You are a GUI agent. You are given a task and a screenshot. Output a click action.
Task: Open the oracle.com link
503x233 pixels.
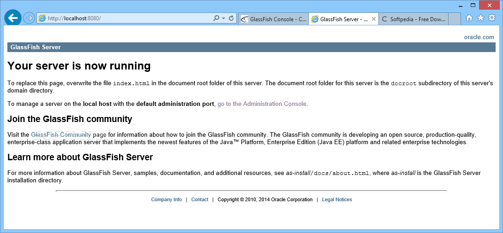(479, 37)
